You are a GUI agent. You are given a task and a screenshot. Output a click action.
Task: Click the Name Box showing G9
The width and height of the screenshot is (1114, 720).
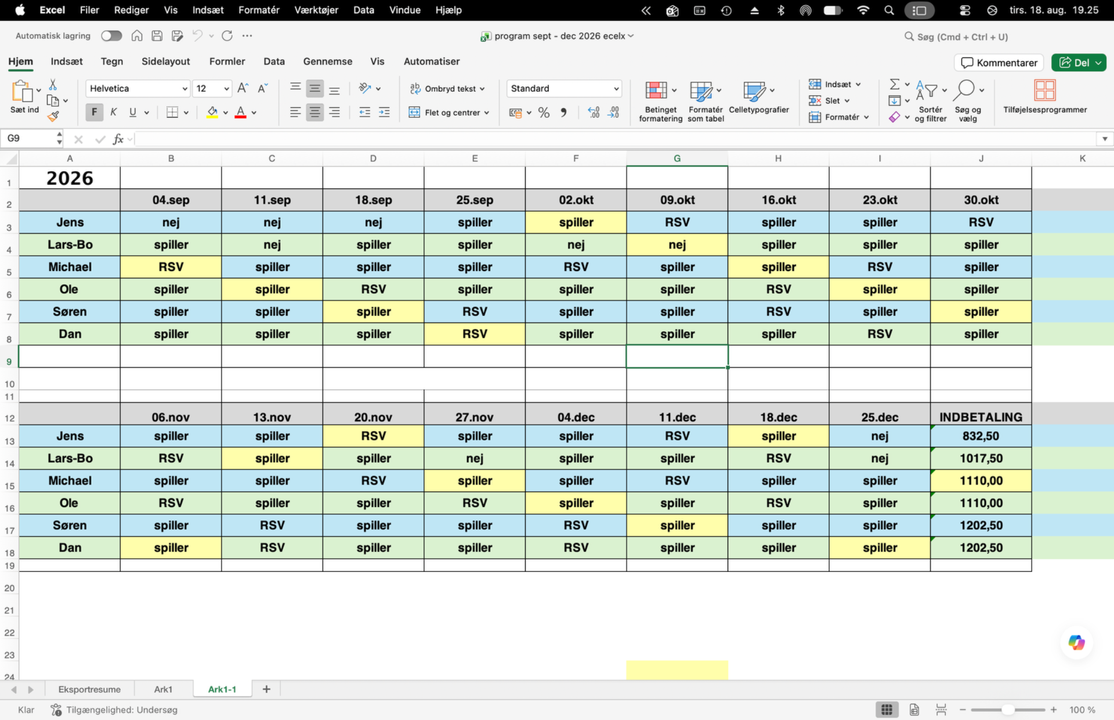point(30,138)
